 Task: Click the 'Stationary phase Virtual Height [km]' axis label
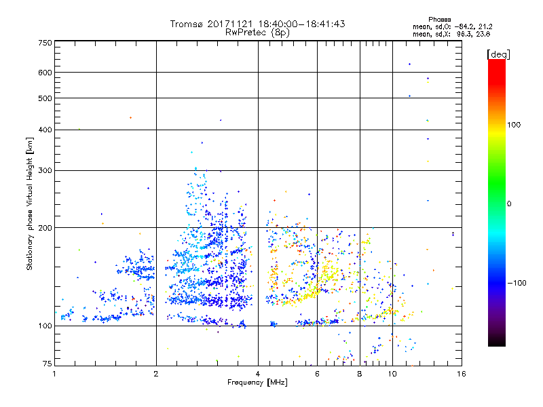pyautogui.click(x=30, y=204)
